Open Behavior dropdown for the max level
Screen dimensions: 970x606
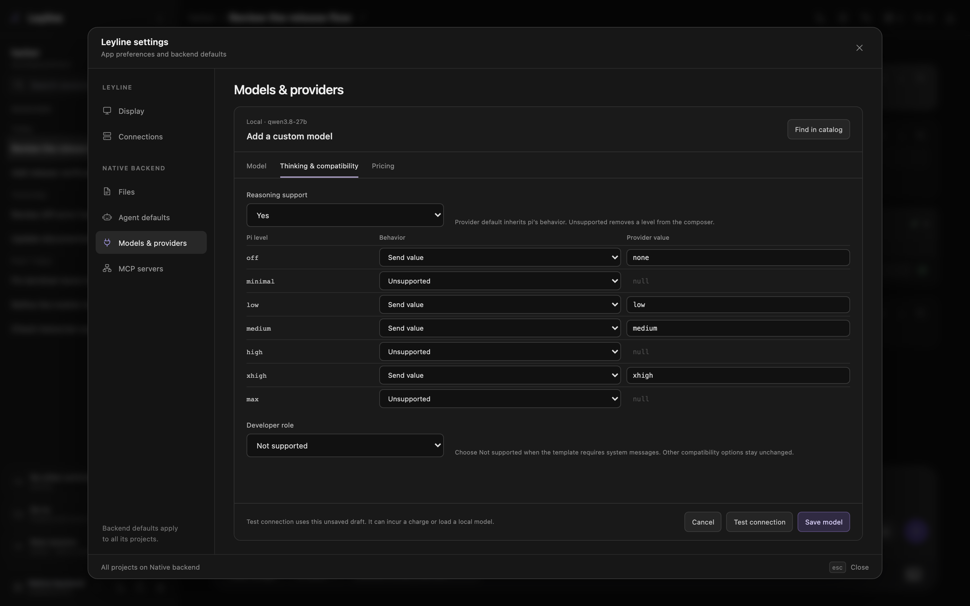(x=500, y=399)
